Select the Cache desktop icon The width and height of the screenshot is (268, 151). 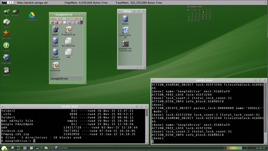tap(6, 46)
